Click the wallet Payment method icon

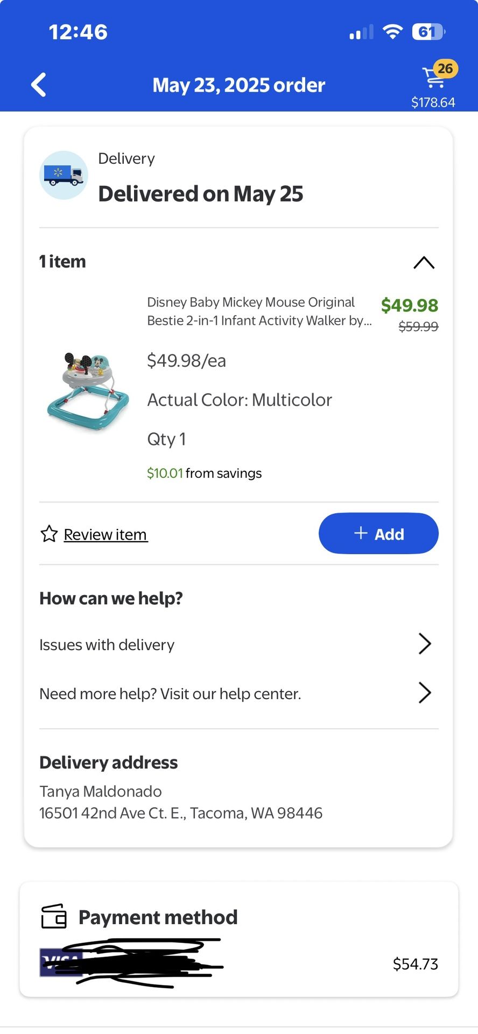[x=54, y=917]
